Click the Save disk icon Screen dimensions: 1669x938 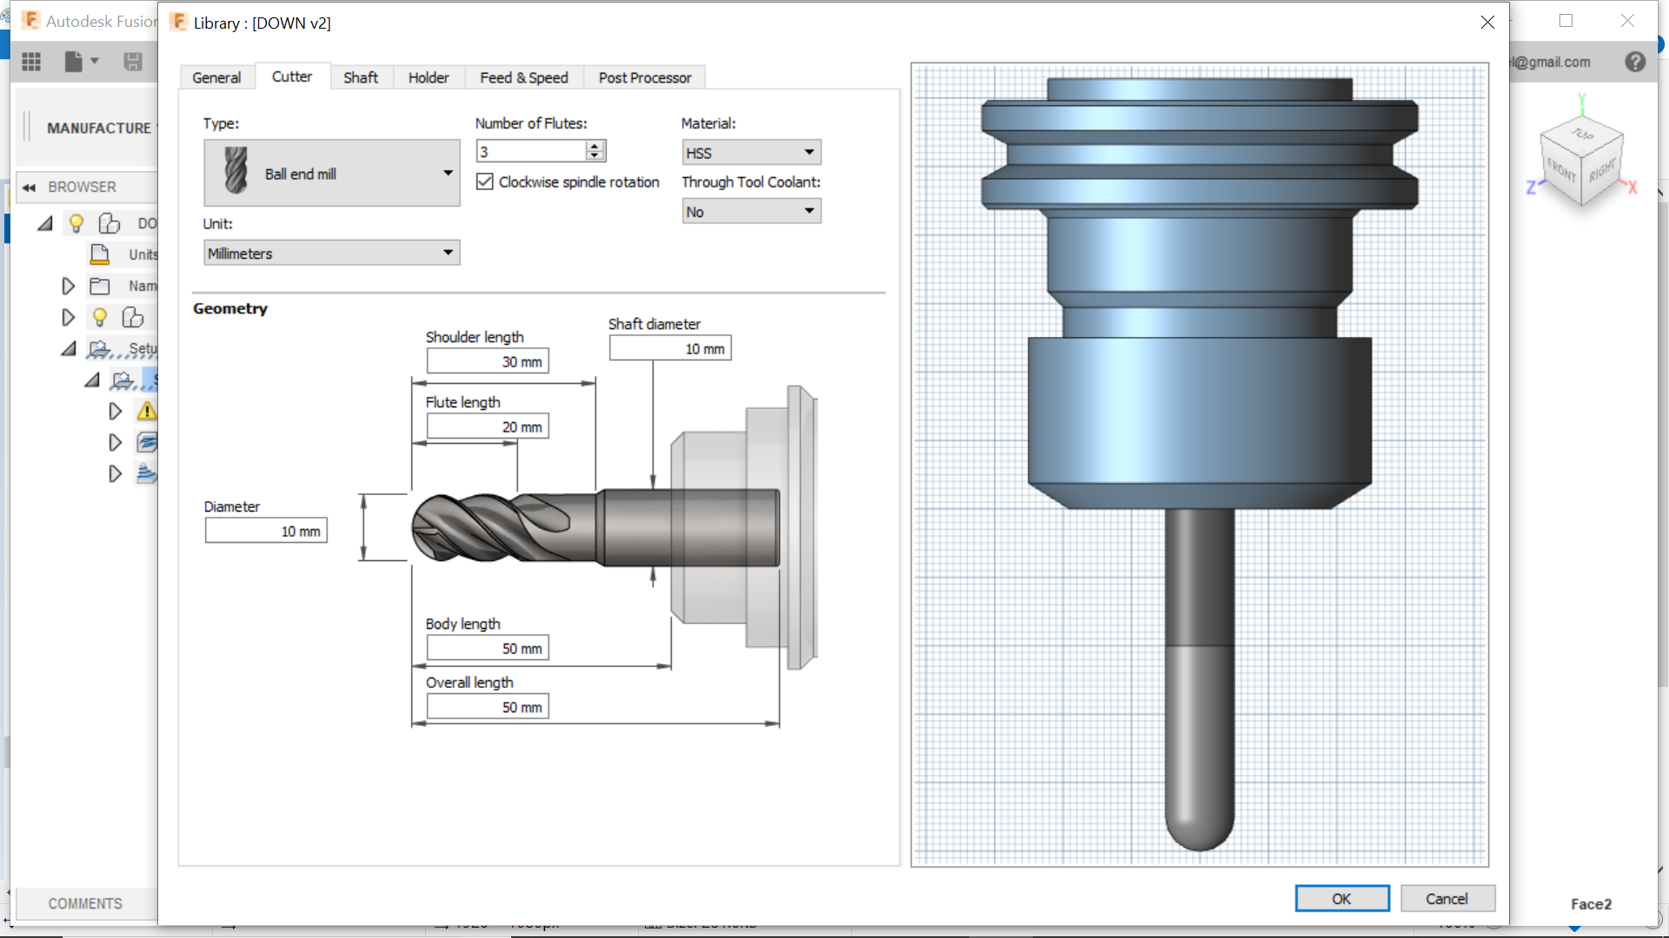pos(133,62)
